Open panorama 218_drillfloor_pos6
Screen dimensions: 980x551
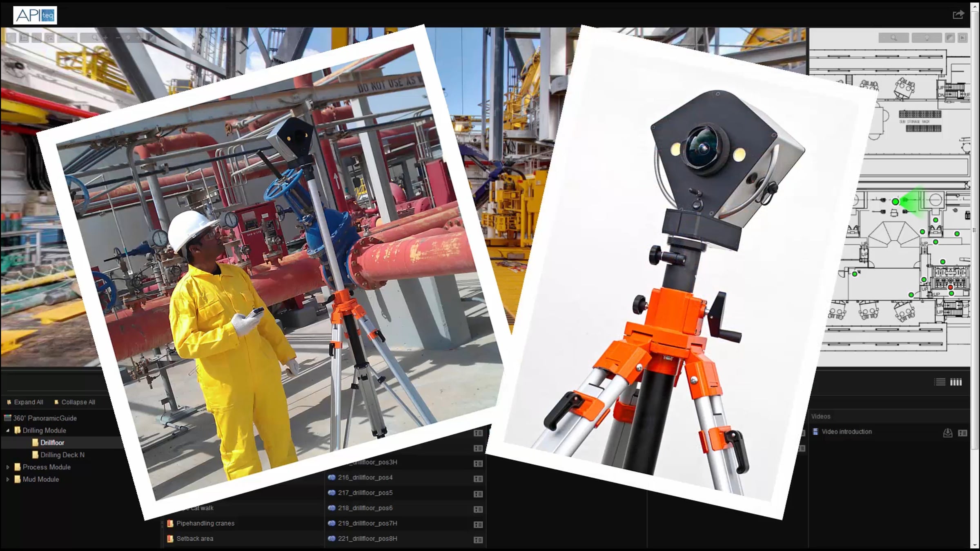[365, 508]
